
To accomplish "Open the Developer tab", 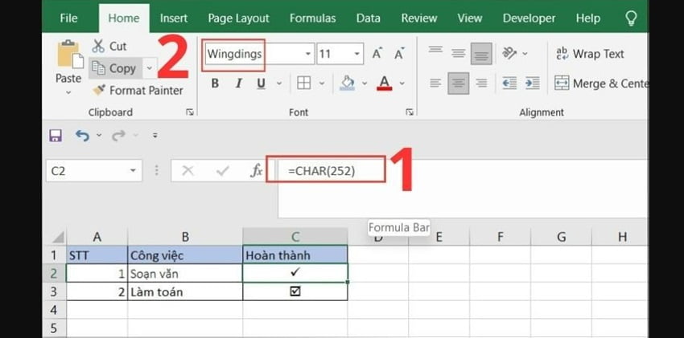I will point(529,18).
